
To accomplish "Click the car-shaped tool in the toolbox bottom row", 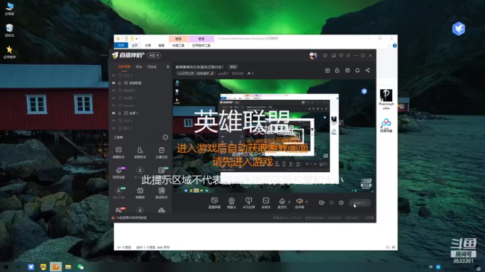I will click(x=161, y=210).
